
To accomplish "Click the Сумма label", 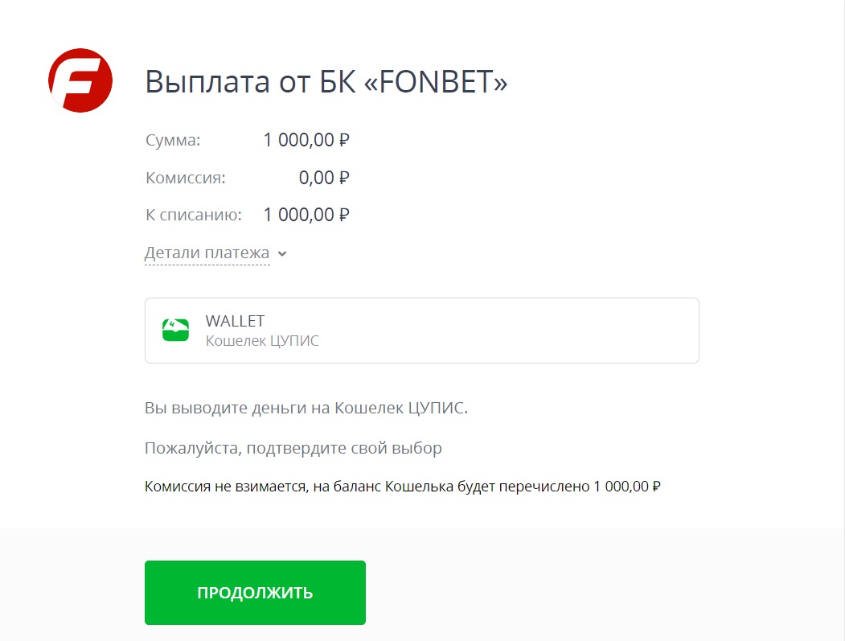I will pyautogui.click(x=173, y=141).
